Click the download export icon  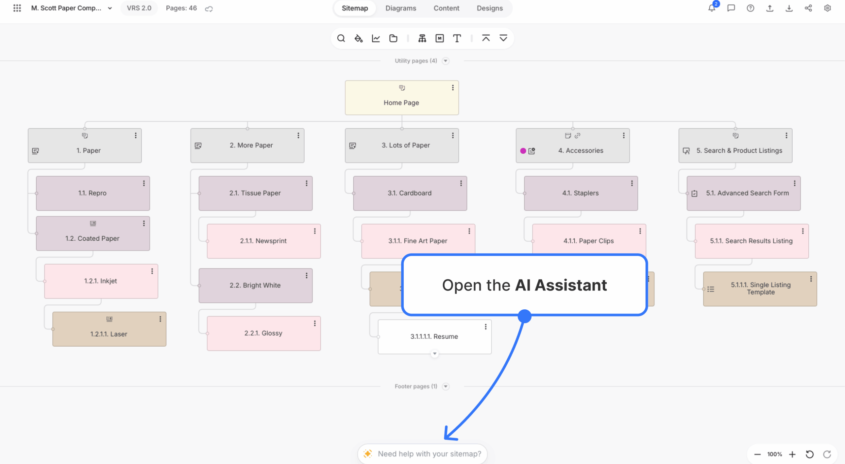click(x=789, y=8)
